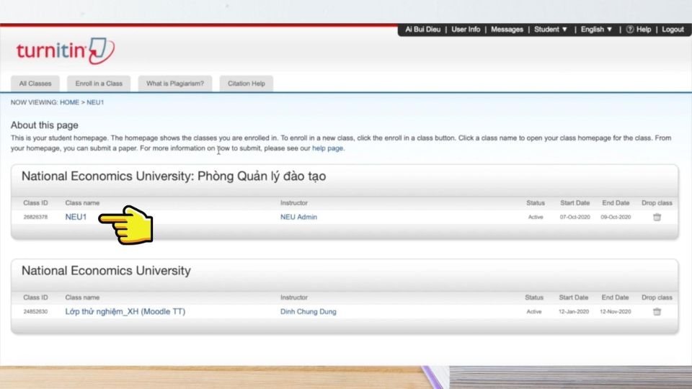Select class ID 24852630
The width and height of the screenshot is (692, 389).
(35, 311)
